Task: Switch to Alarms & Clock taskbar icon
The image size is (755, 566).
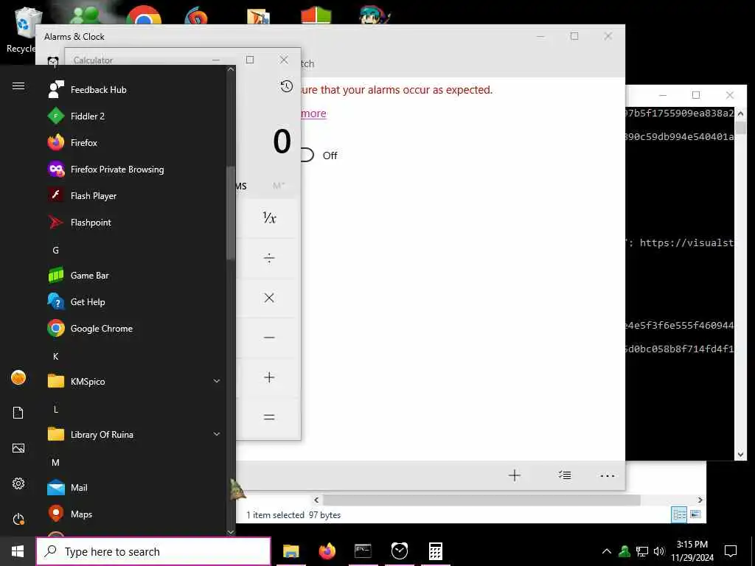Action: click(x=399, y=551)
